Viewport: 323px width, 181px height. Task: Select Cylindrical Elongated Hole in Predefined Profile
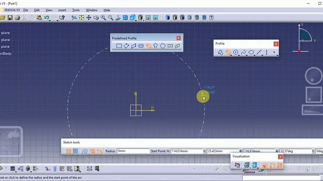tap(148, 46)
